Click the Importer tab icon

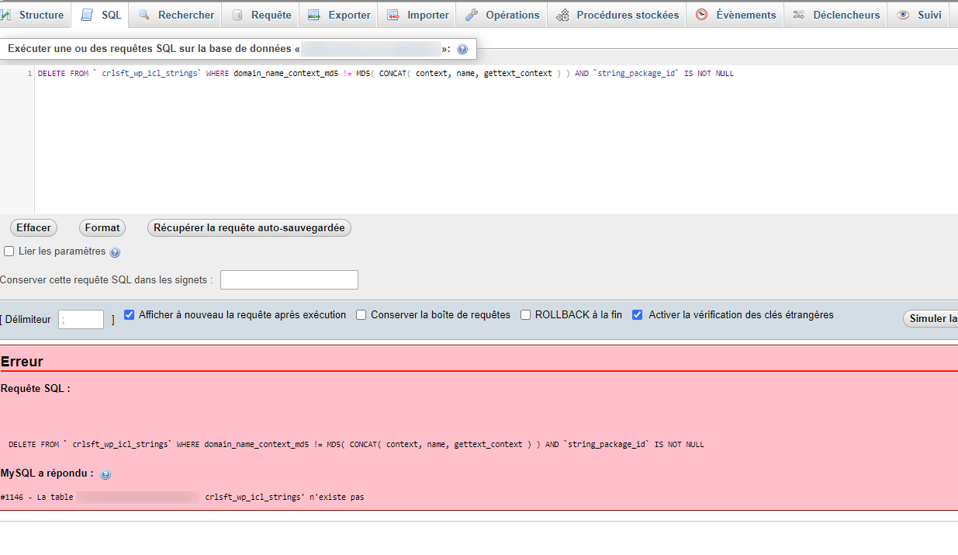click(393, 15)
